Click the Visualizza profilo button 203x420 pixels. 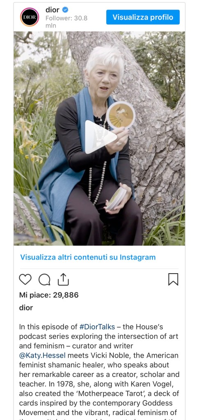tap(143, 17)
